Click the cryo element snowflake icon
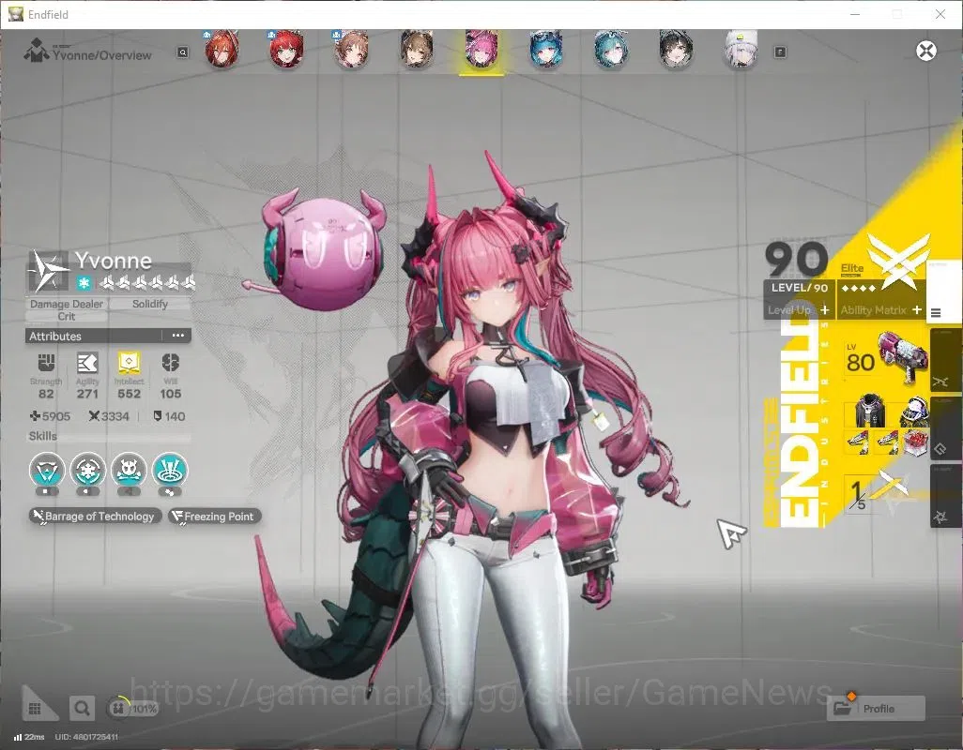The width and height of the screenshot is (963, 750). click(84, 283)
